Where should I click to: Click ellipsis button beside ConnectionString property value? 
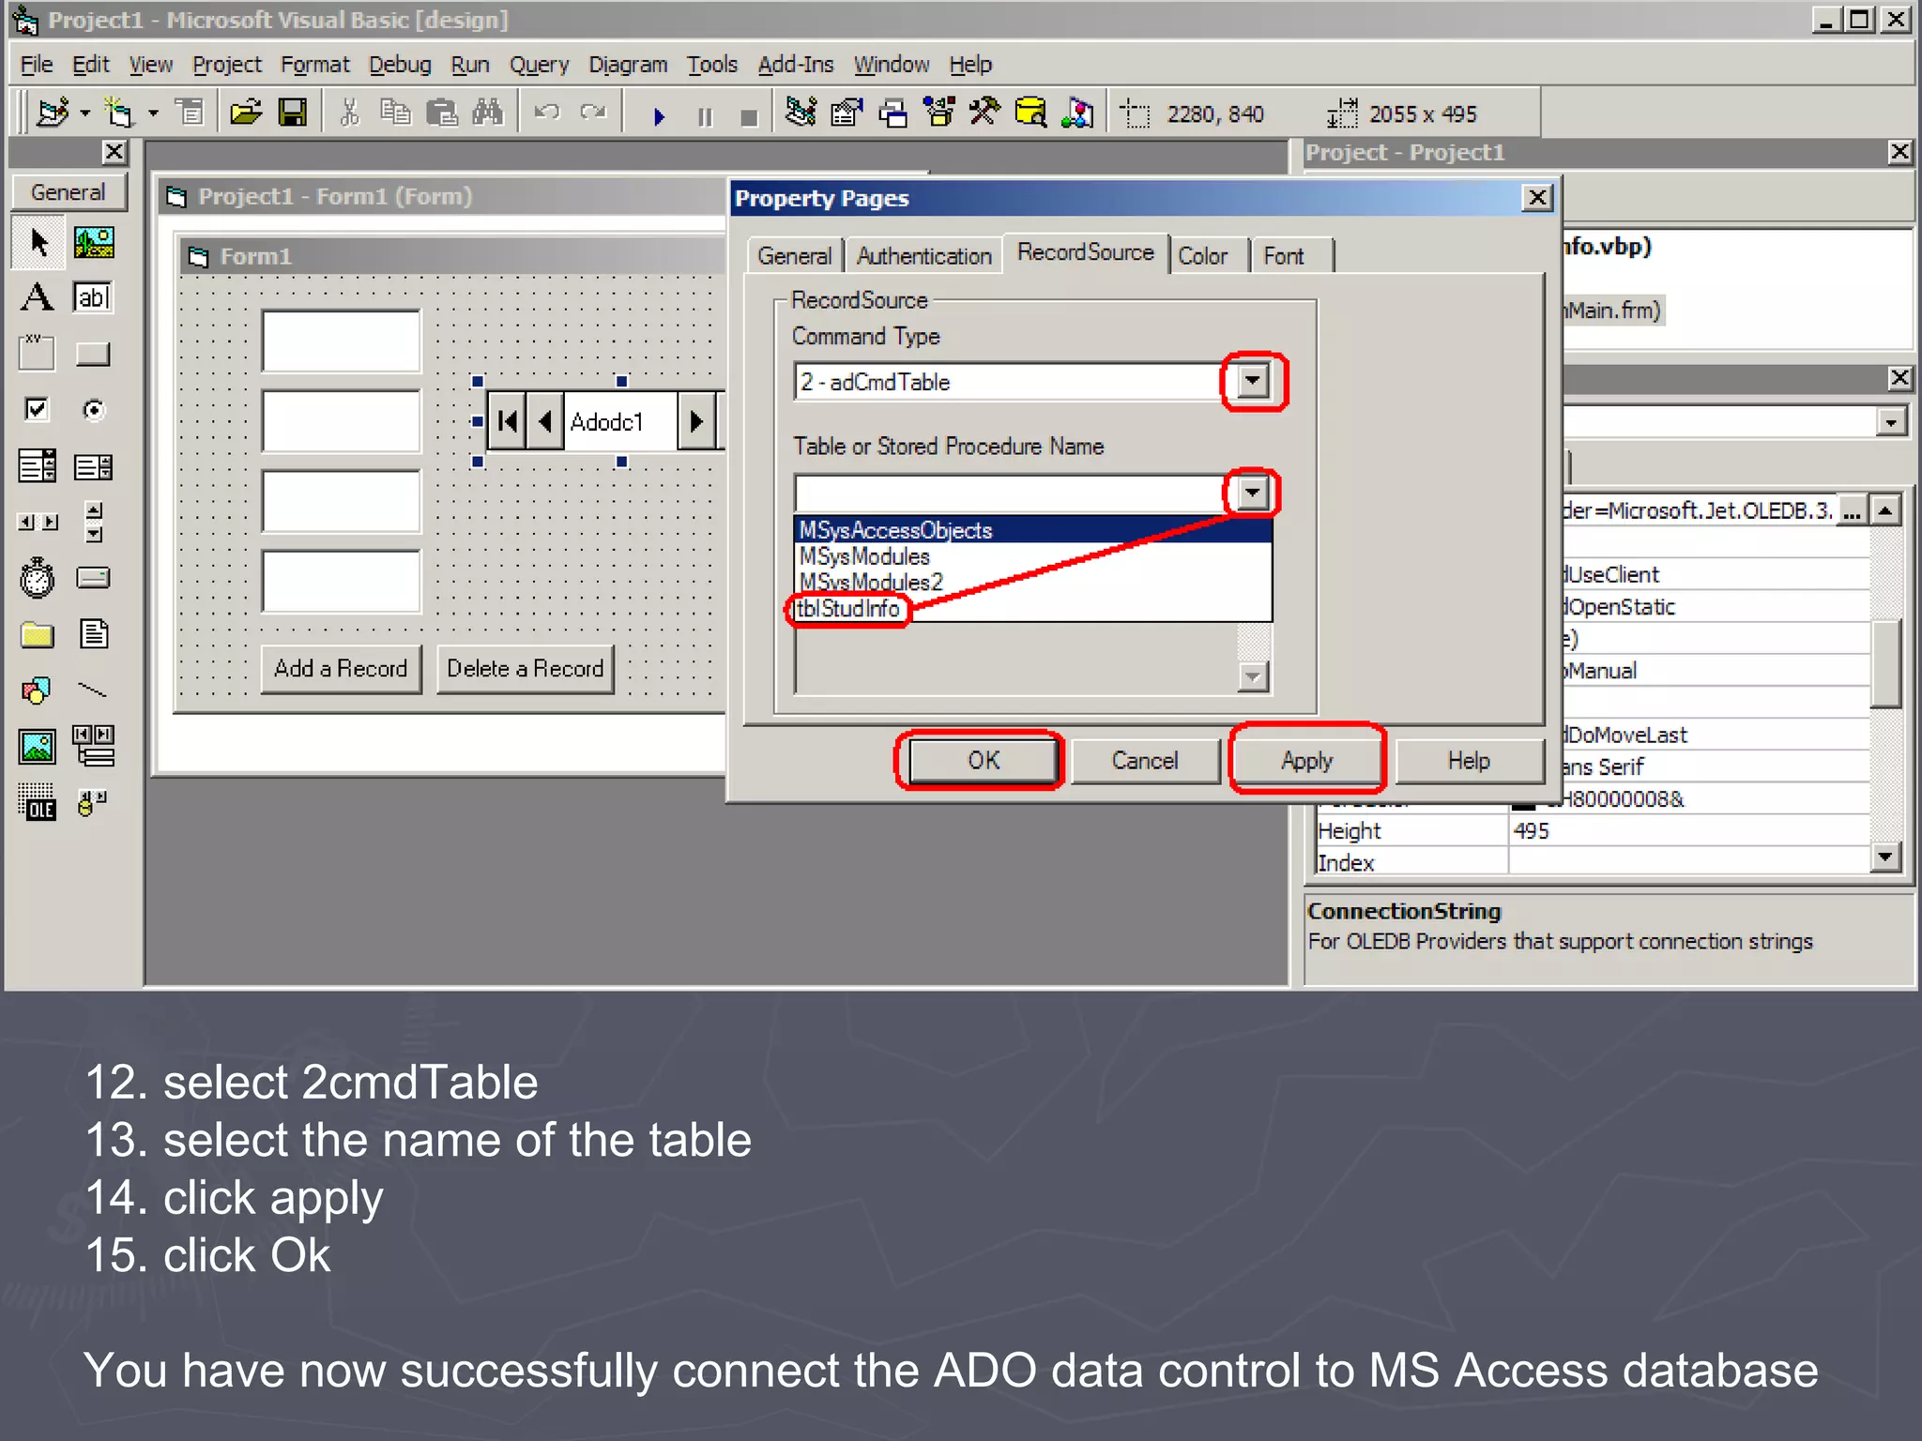pos(1852,510)
